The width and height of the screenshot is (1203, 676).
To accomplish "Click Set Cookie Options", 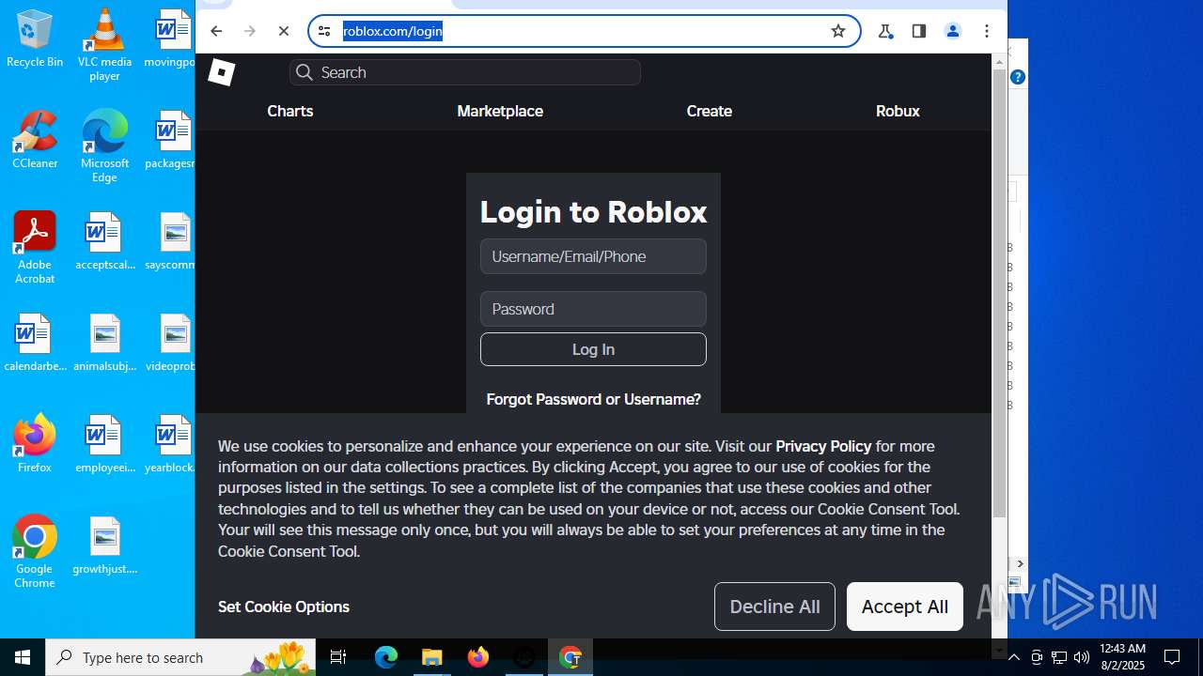I will 284,607.
